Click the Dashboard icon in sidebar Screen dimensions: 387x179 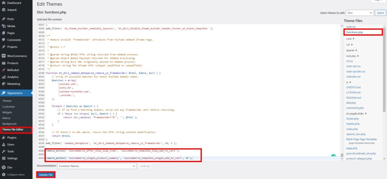point(3,3)
